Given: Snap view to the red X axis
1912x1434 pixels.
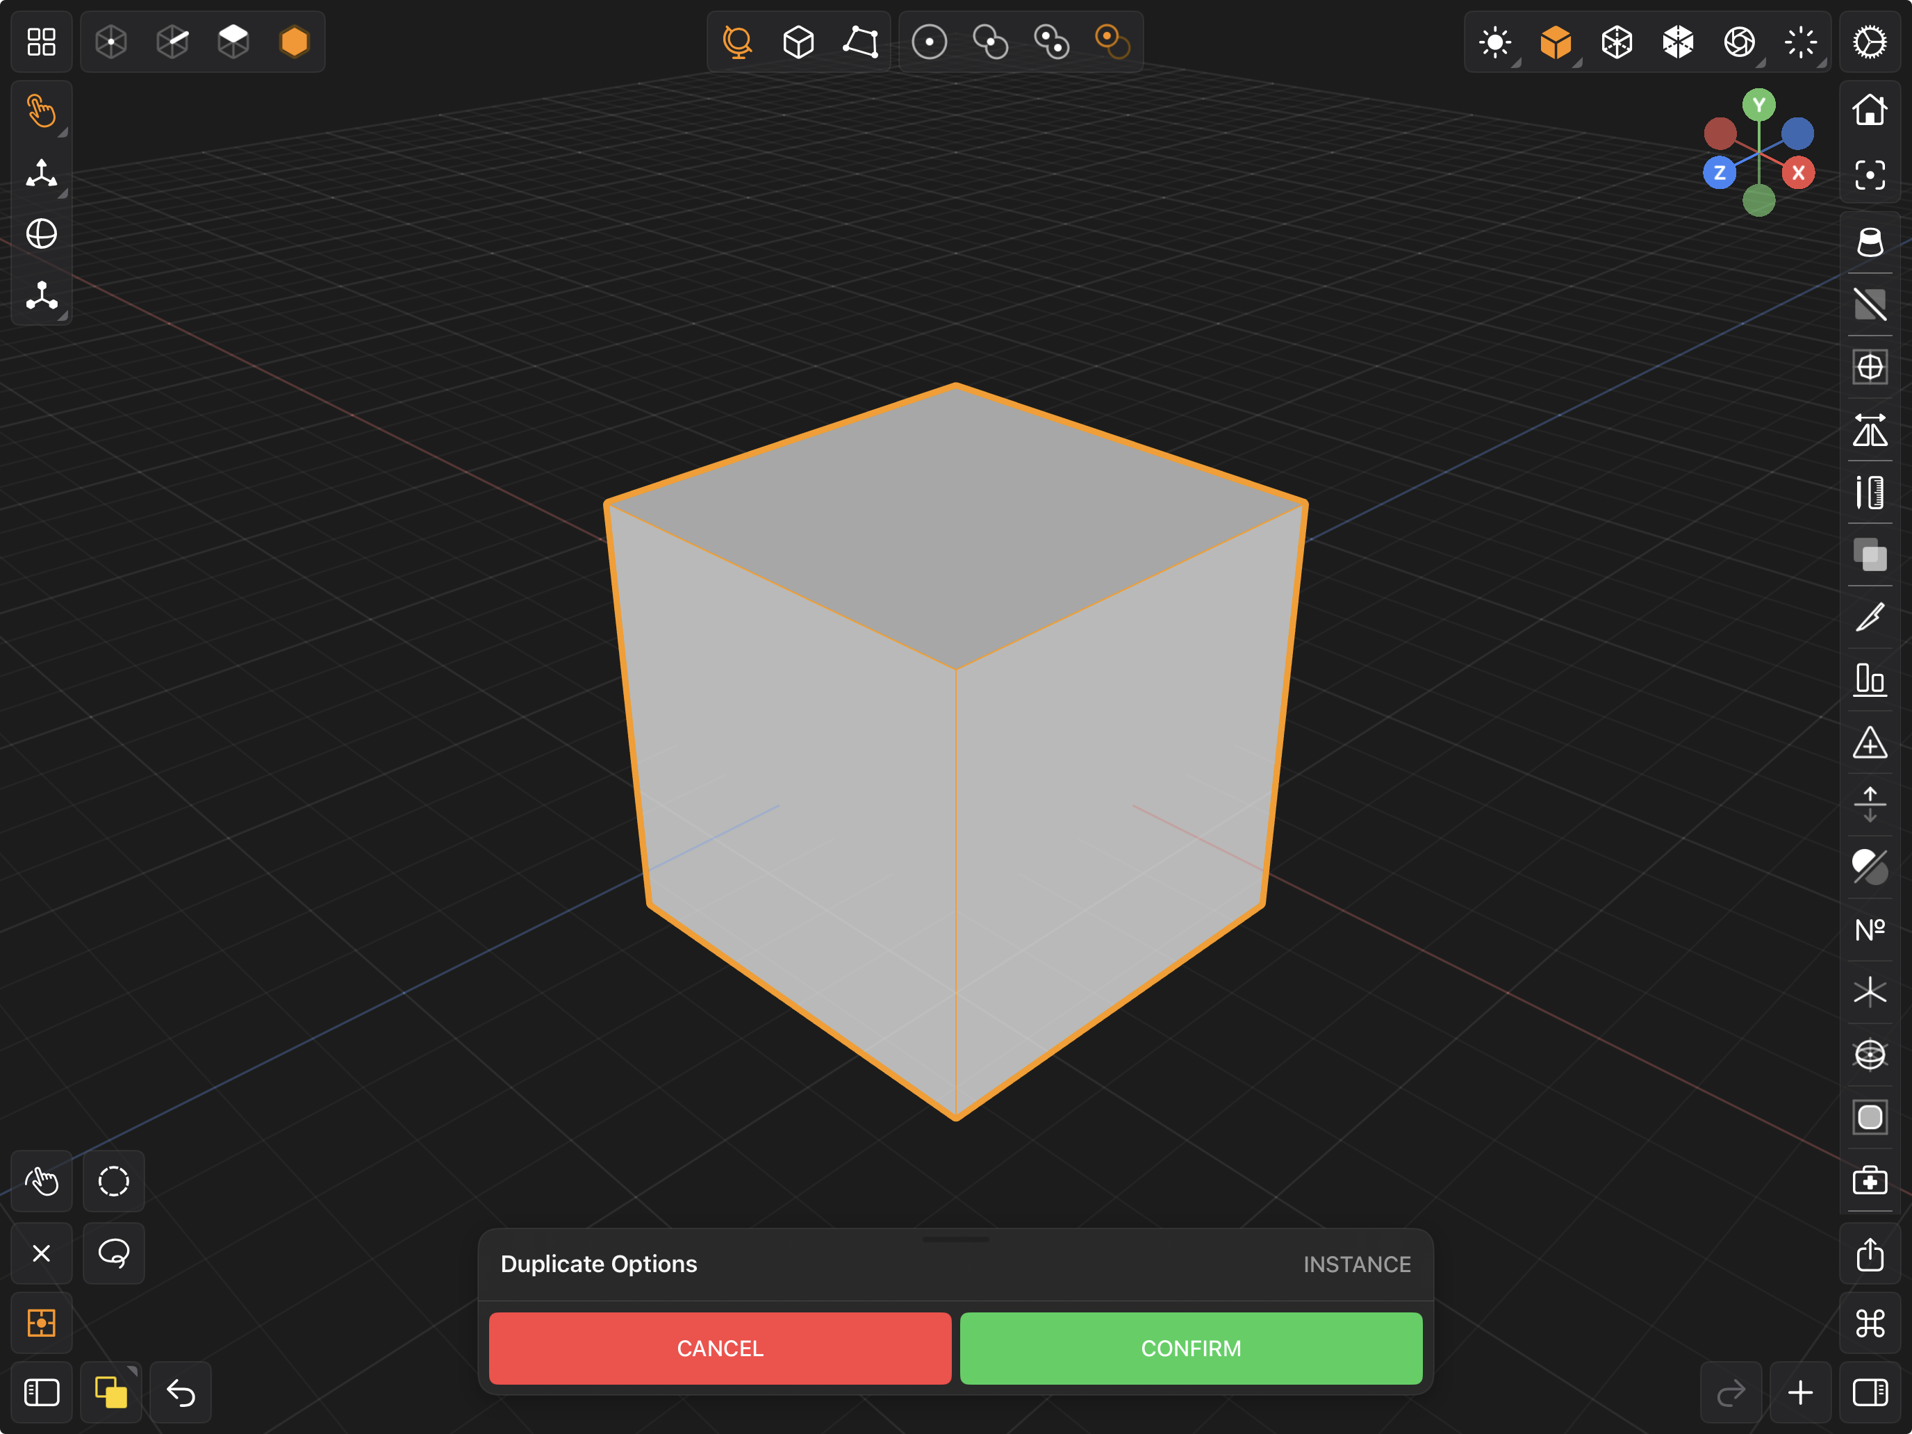Looking at the screenshot, I should click(x=1799, y=173).
